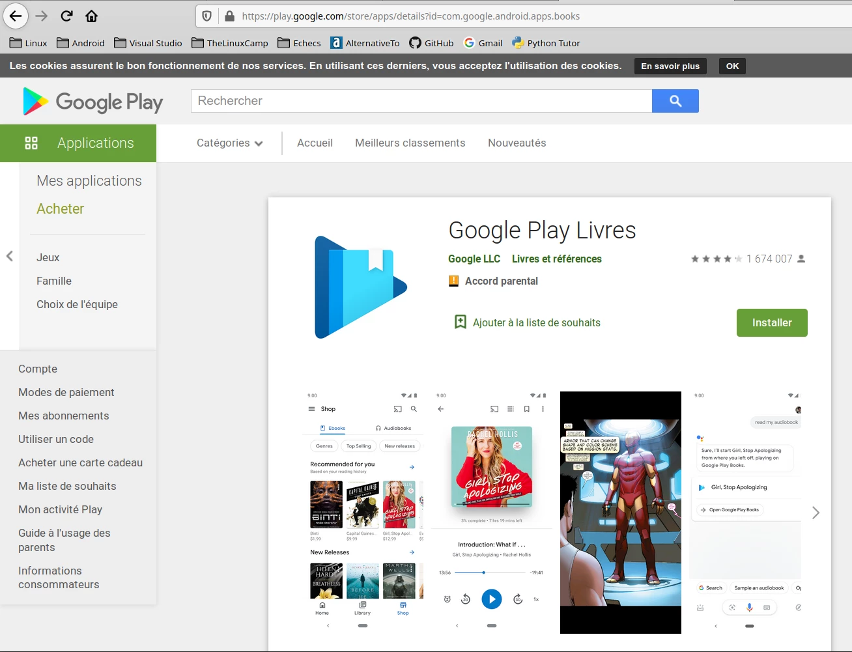Open the Android bookmarks folder
Viewport: 852px width, 652px height.
click(81, 43)
